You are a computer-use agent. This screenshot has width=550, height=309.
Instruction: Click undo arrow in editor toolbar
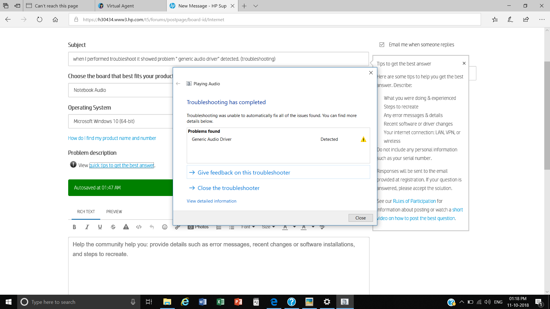[152, 227]
